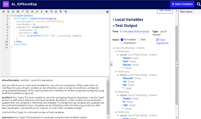Viewport: 201px width, 119px height.
Task: Click the increase indent toolbar icon
Action: [x=13, y=12]
